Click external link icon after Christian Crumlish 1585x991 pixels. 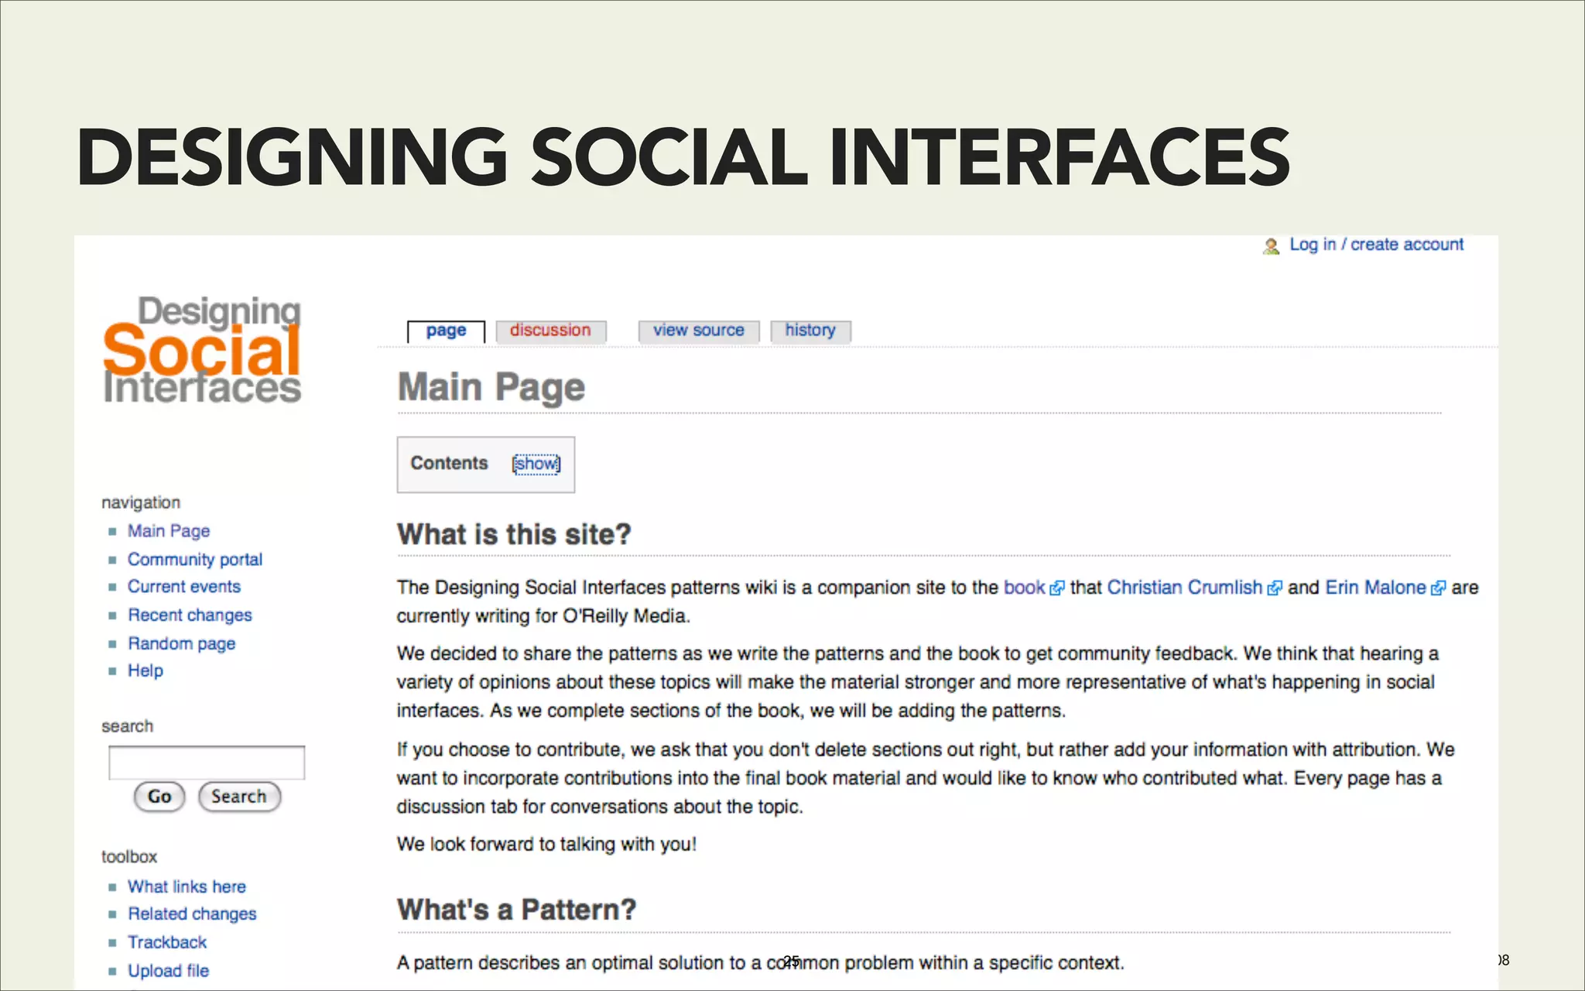tap(1274, 588)
